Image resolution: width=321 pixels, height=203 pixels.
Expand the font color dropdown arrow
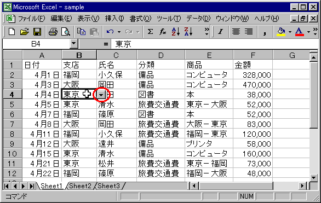308,32
